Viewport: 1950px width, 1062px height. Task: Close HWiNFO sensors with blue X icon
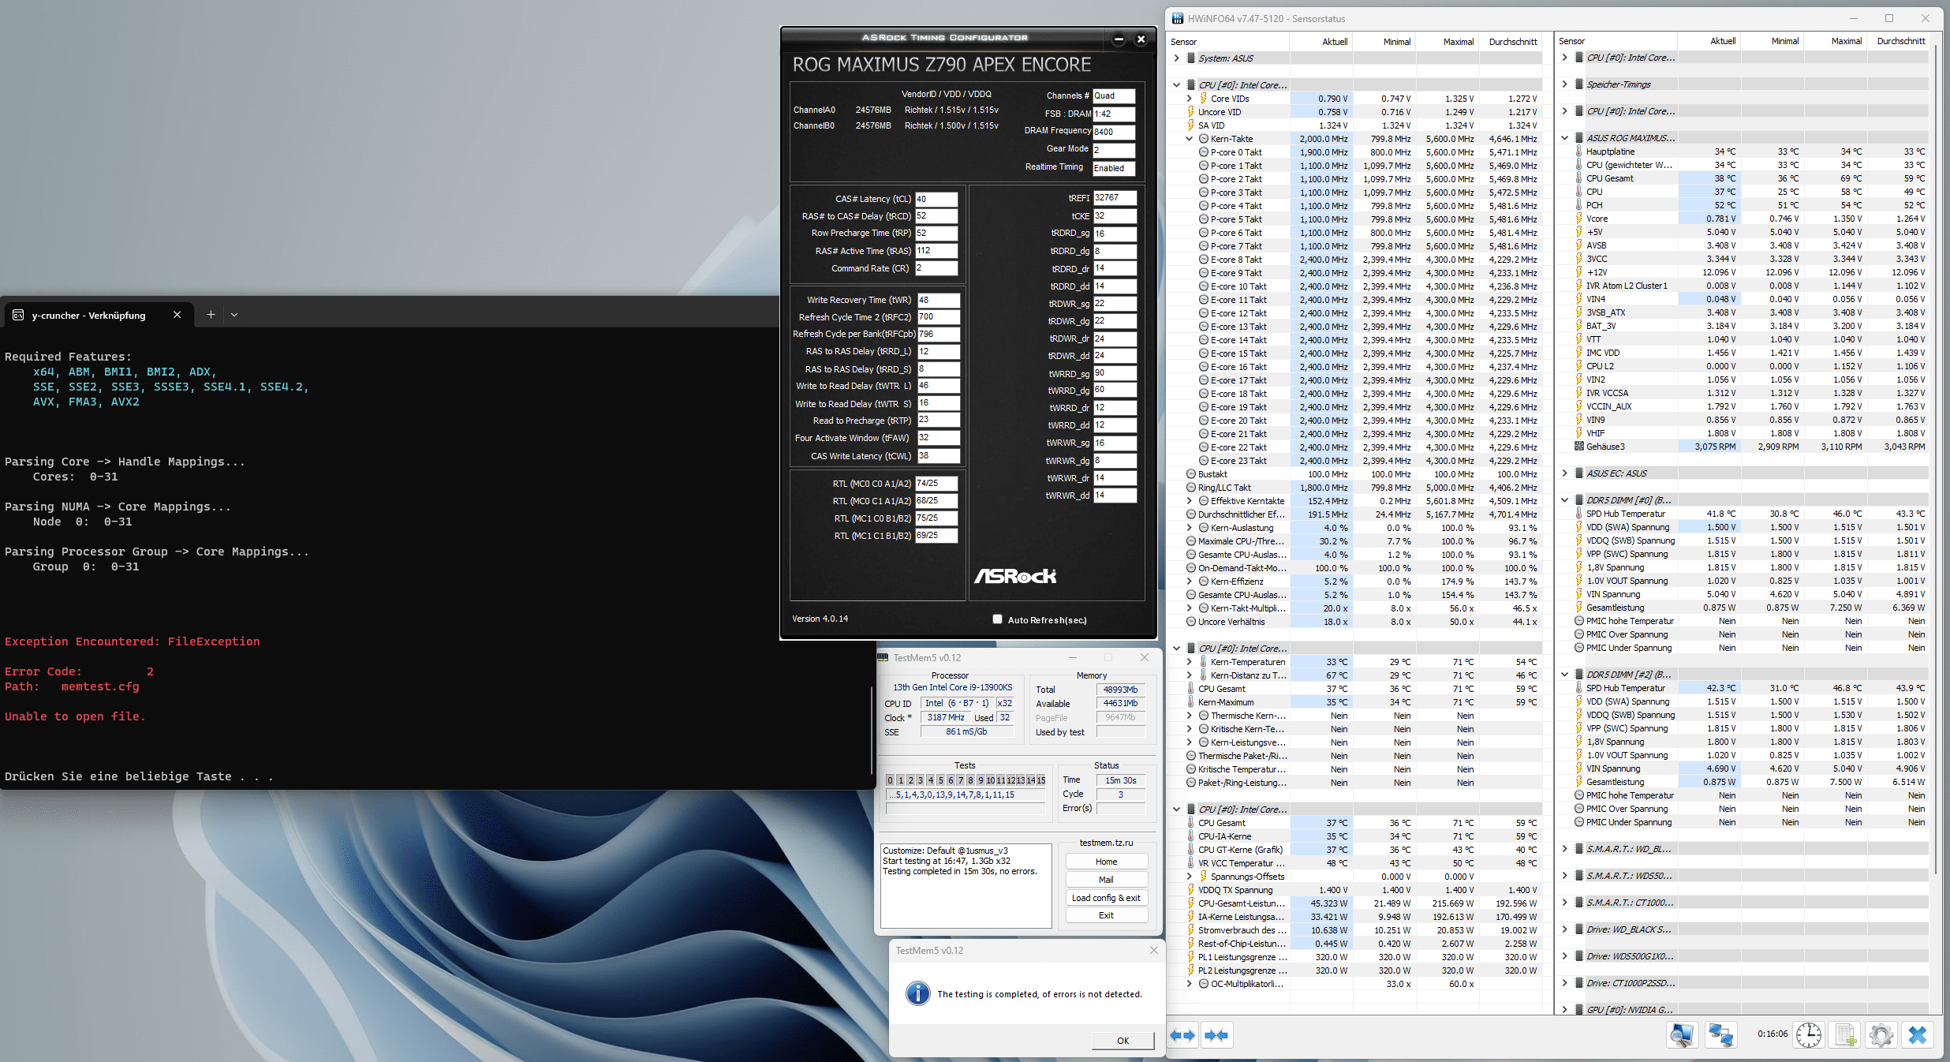[1918, 1034]
